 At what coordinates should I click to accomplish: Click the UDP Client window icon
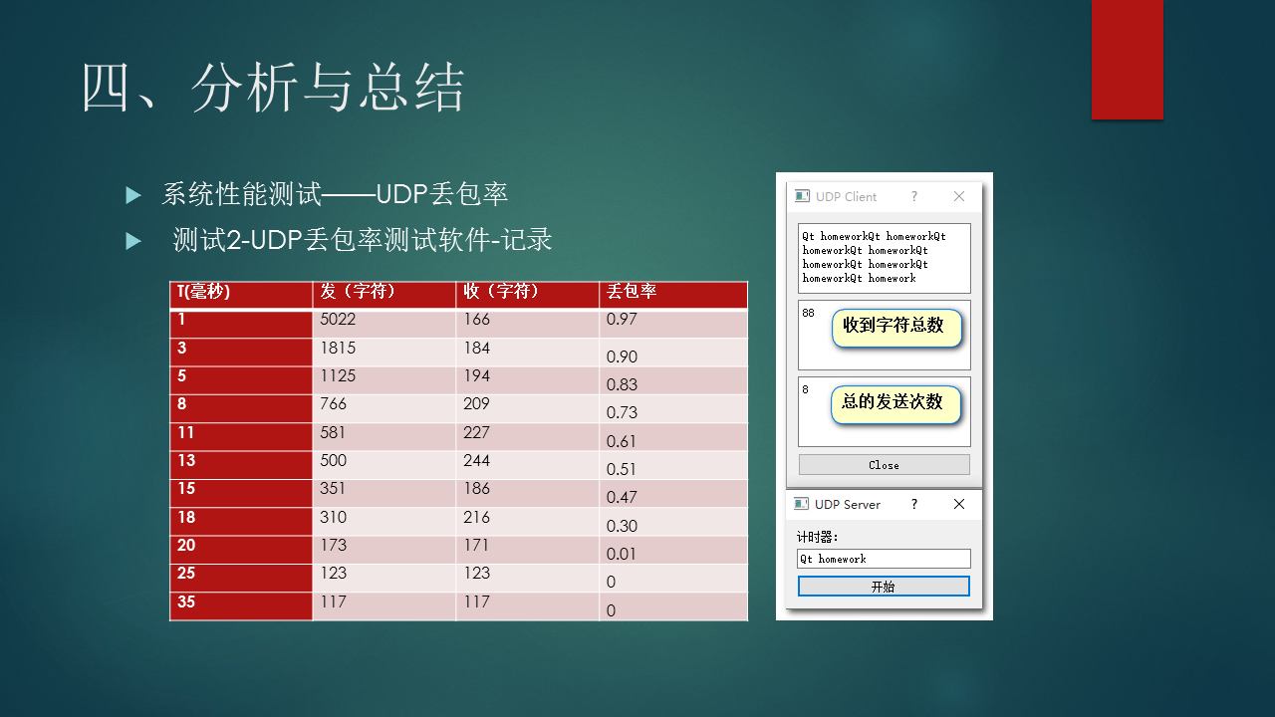coord(802,196)
